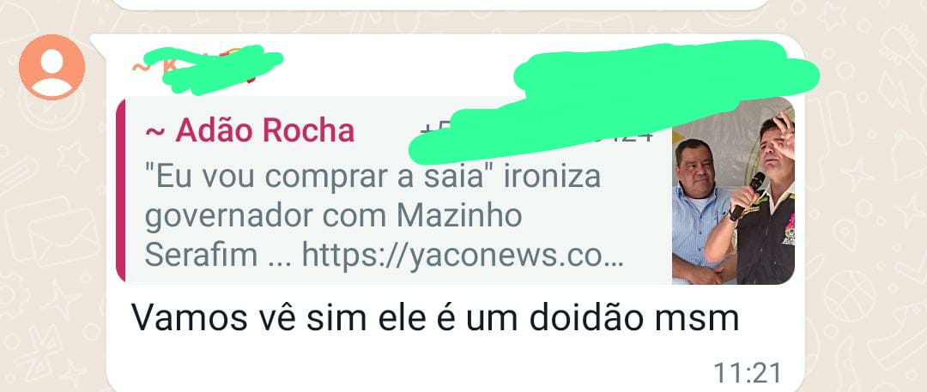Screen dimensions: 927x392
Task: Open the sender's default profile avatar
Action: (52, 67)
